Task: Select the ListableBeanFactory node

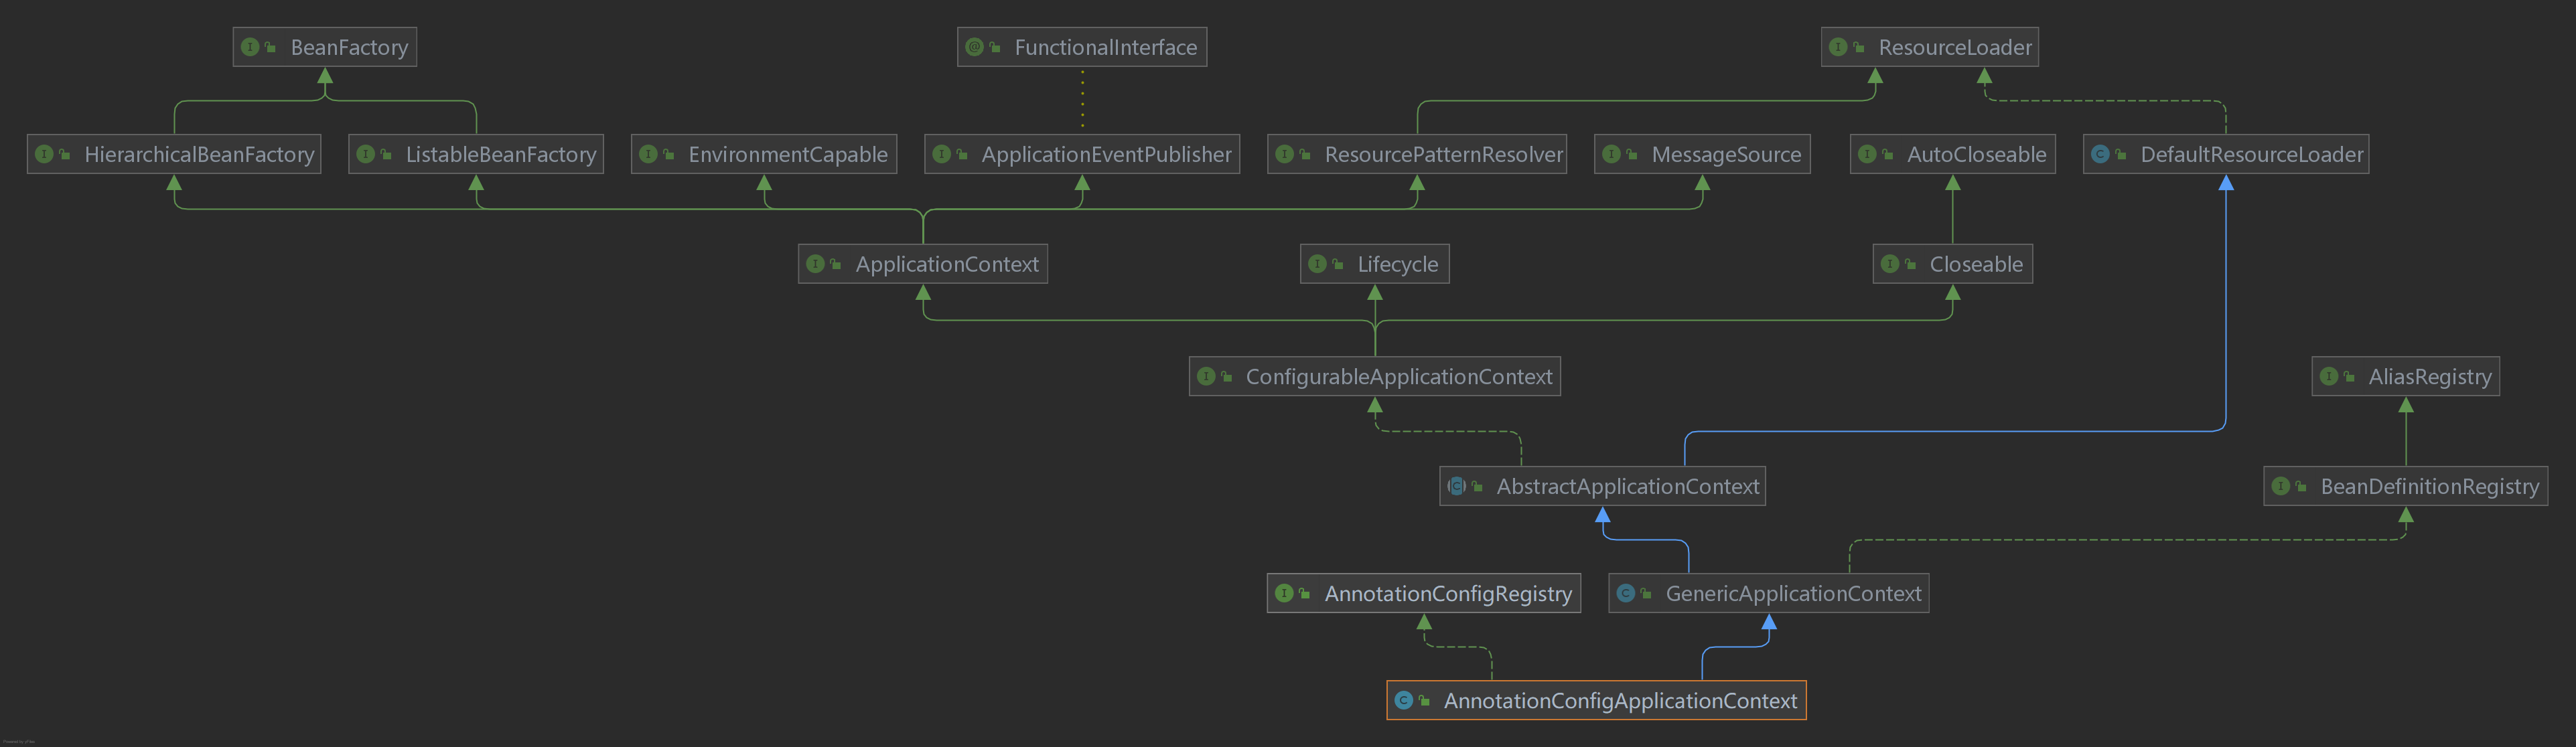Action: tap(476, 154)
